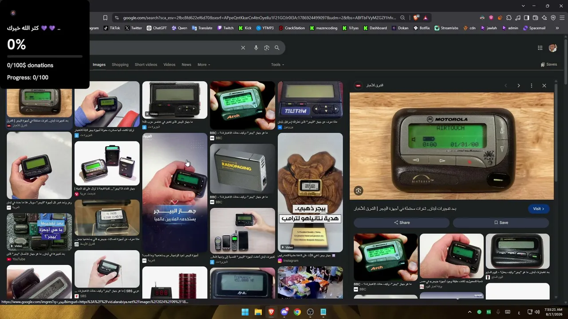568x319 pixels.
Task: Open File Explorer from the taskbar
Action: (258, 312)
